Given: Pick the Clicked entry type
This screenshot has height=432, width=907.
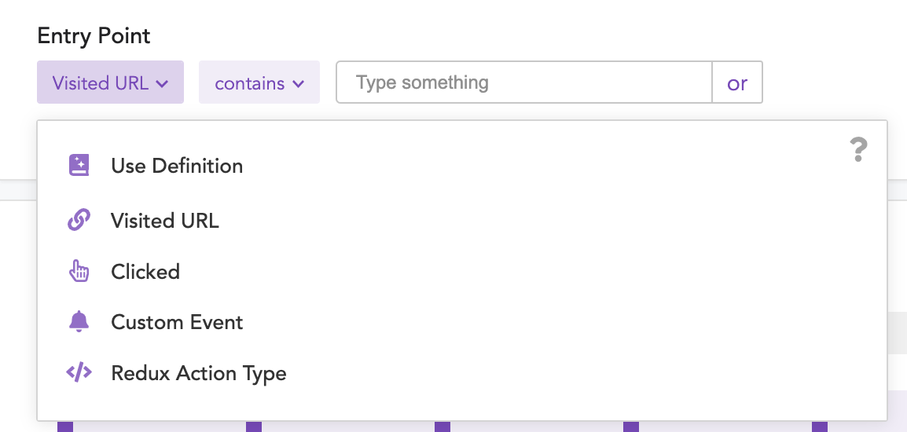Looking at the screenshot, I should click(x=145, y=272).
